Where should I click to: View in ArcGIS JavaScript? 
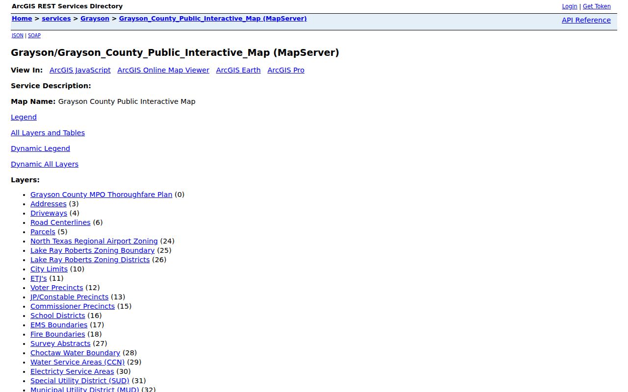point(80,70)
